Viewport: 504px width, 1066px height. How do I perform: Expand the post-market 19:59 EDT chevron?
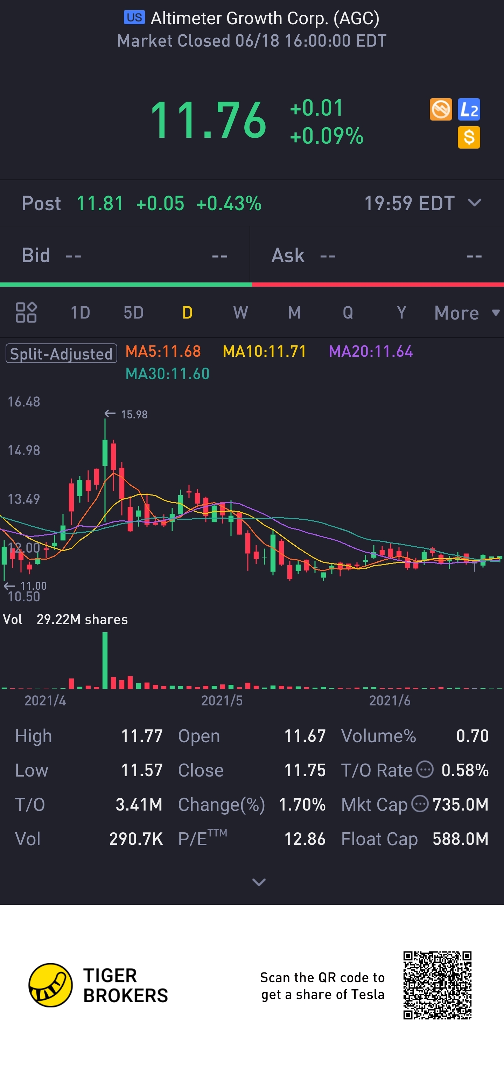[x=475, y=203]
